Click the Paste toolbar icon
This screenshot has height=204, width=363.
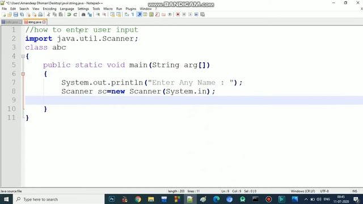[x=61, y=15]
